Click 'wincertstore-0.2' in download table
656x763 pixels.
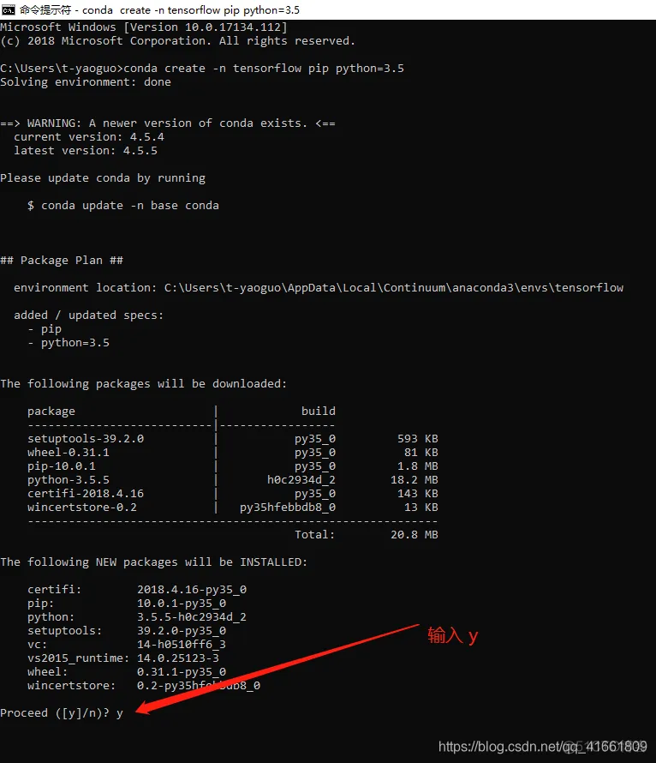(x=82, y=507)
